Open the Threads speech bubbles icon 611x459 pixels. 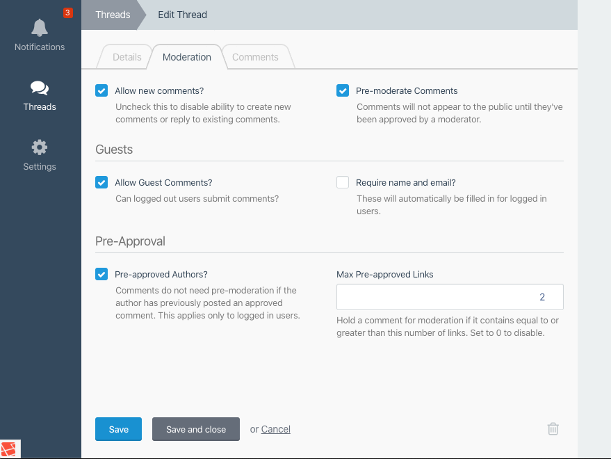coord(40,88)
